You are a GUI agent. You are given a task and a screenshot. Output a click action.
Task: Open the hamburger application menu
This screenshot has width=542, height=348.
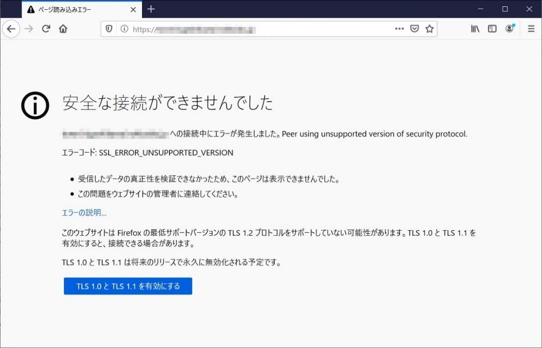531,29
